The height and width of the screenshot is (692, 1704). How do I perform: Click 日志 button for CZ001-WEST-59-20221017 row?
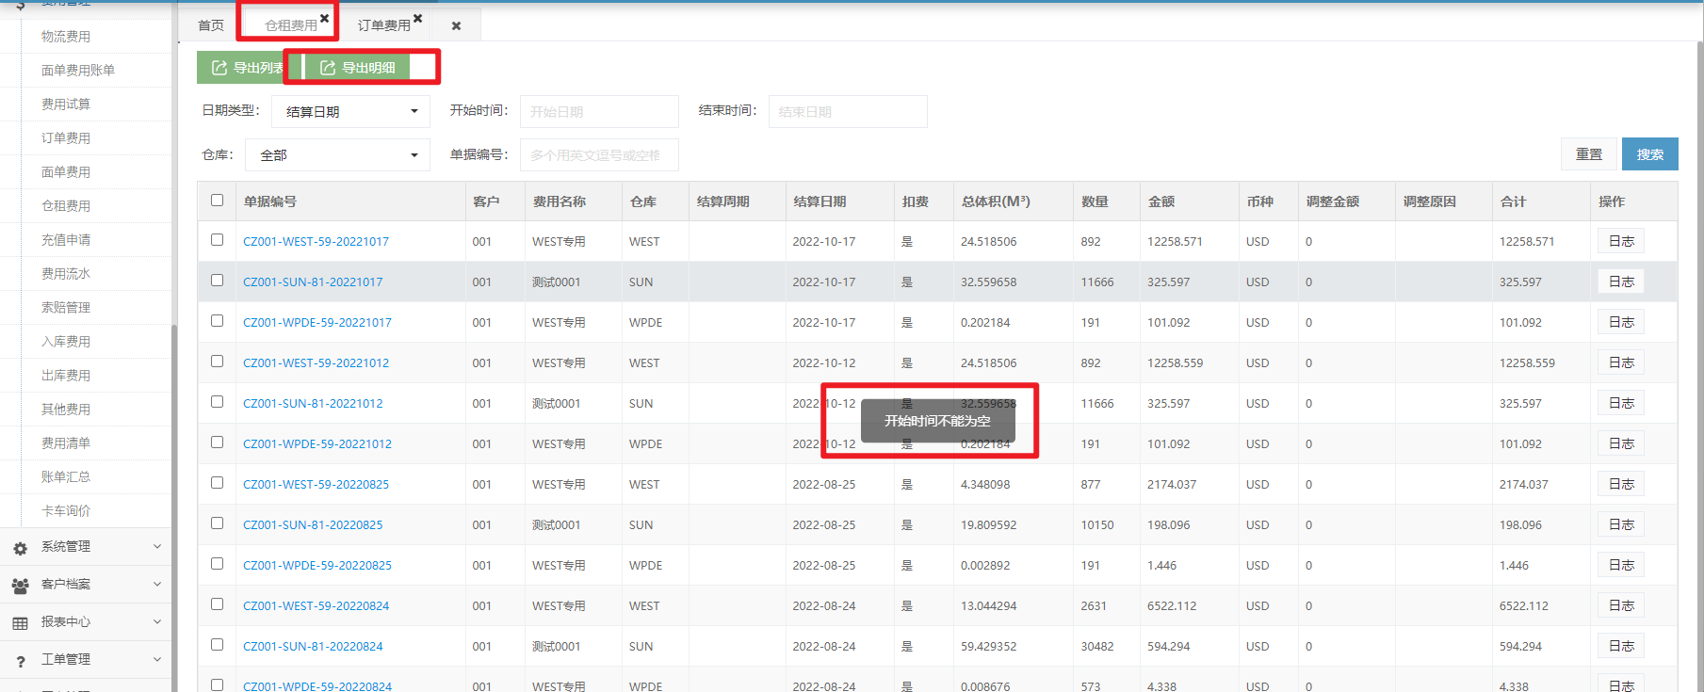(x=1621, y=241)
